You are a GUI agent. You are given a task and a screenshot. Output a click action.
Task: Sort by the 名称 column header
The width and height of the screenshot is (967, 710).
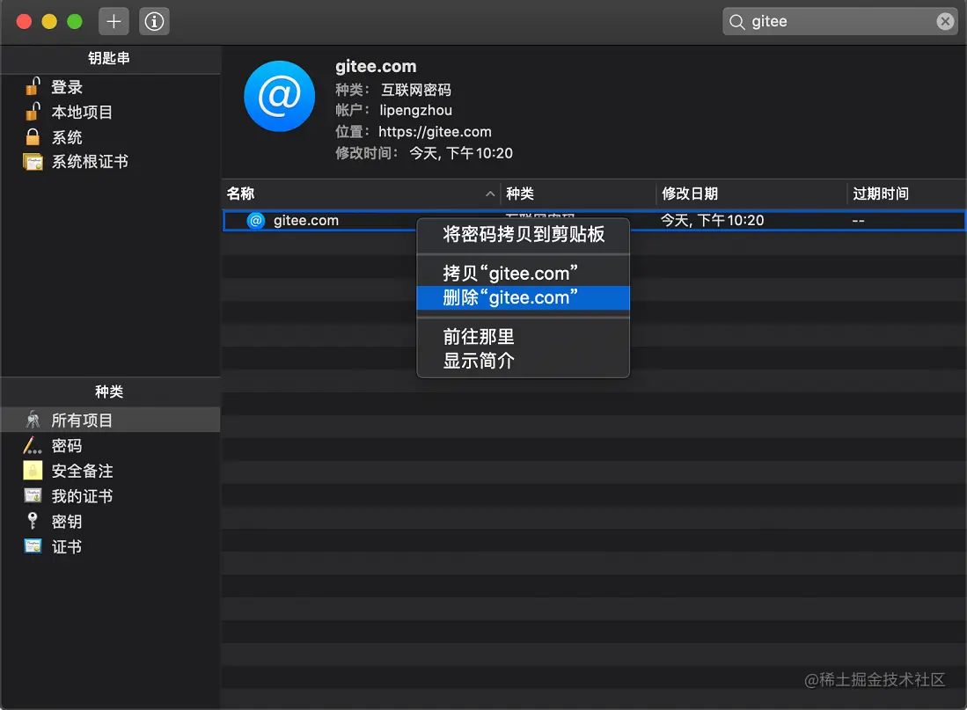(x=361, y=194)
